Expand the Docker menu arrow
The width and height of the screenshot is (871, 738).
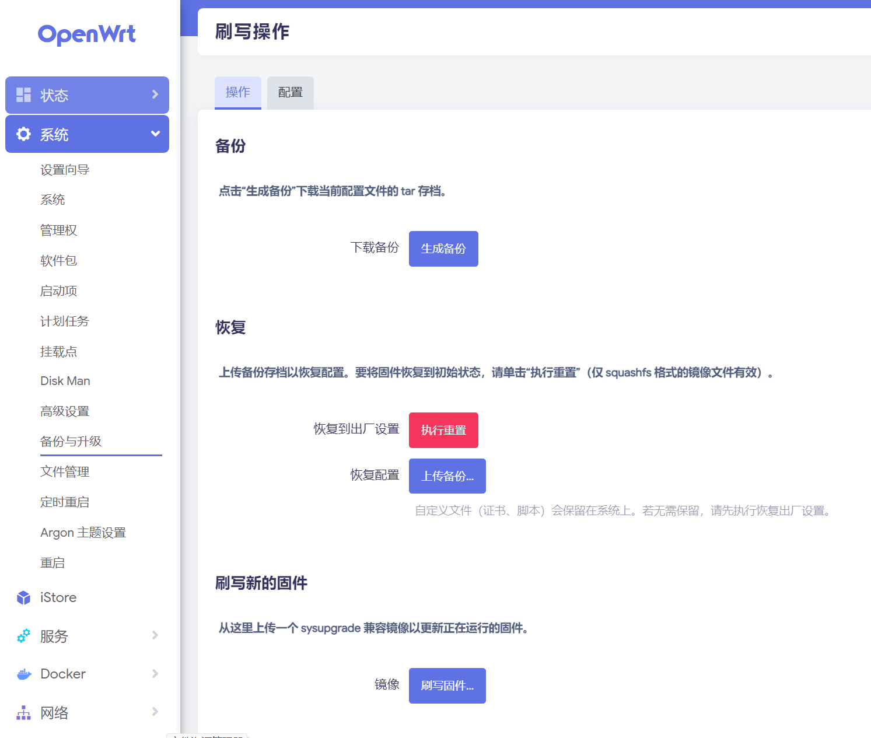tap(155, 674)
